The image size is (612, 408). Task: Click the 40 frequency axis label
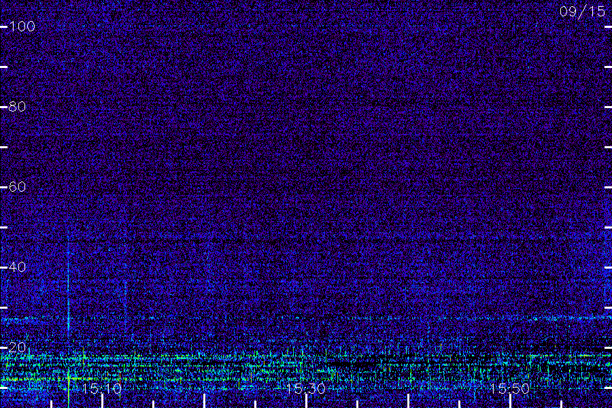click(x=18, y=267)
